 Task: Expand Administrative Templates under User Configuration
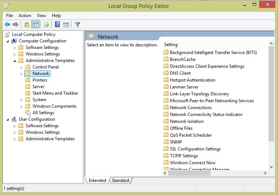pyautogui.click(x=14, y=139)
